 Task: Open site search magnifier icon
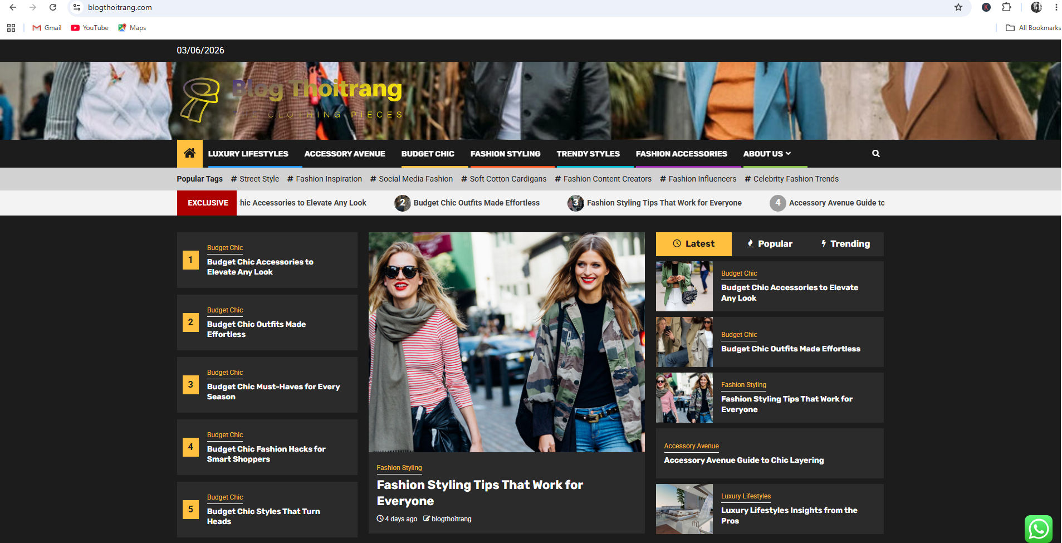click(x=876, y=153)
